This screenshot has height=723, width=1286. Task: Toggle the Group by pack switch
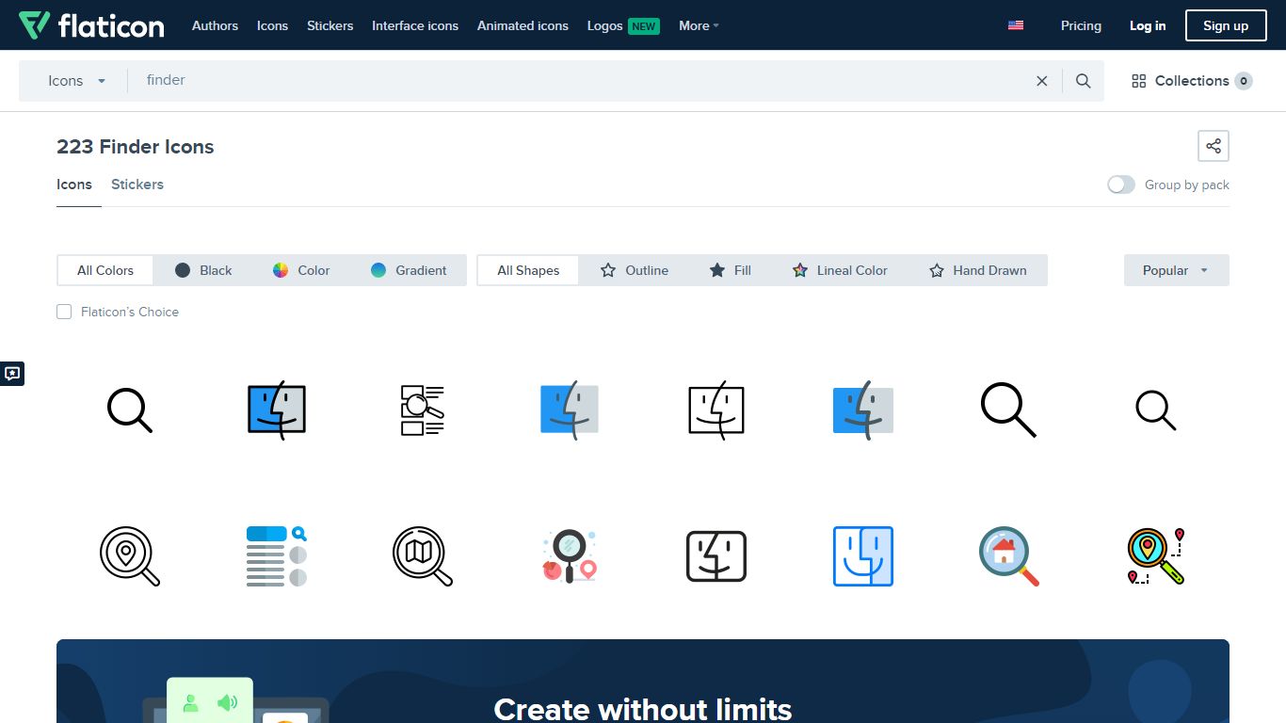click(1121, 185)
